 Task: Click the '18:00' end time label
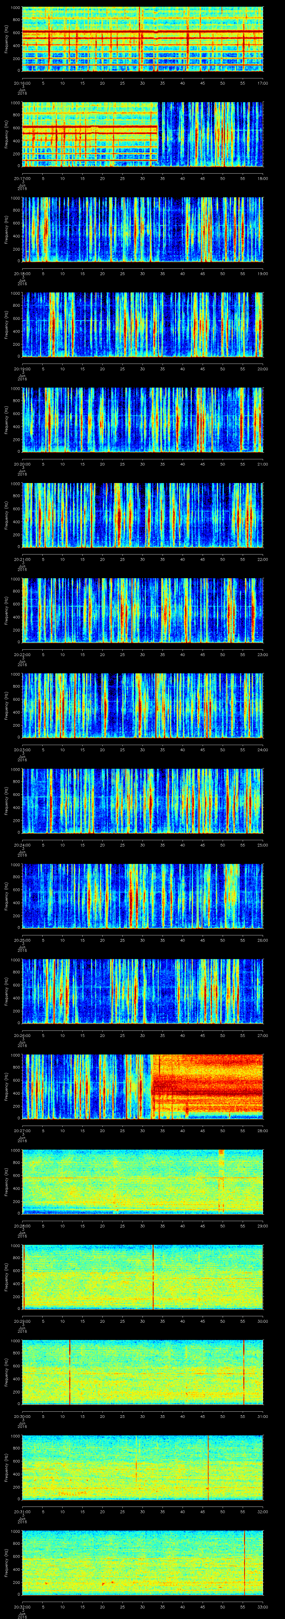click(262, 178)
